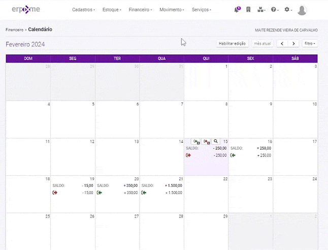Open the help question mark dropdown

coord(275,10)
